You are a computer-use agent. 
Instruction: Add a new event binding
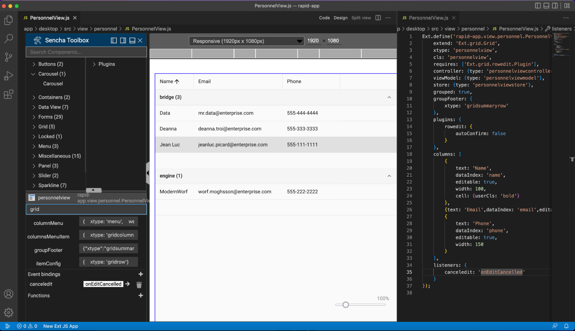click(x=141, y=274)
